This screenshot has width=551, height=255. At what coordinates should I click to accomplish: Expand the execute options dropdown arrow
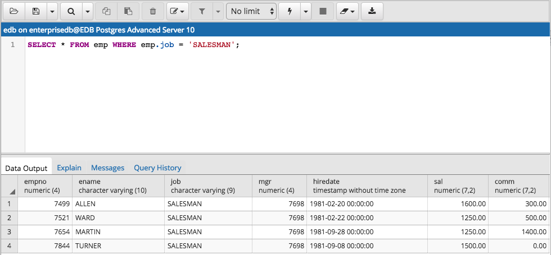[306, 11]
